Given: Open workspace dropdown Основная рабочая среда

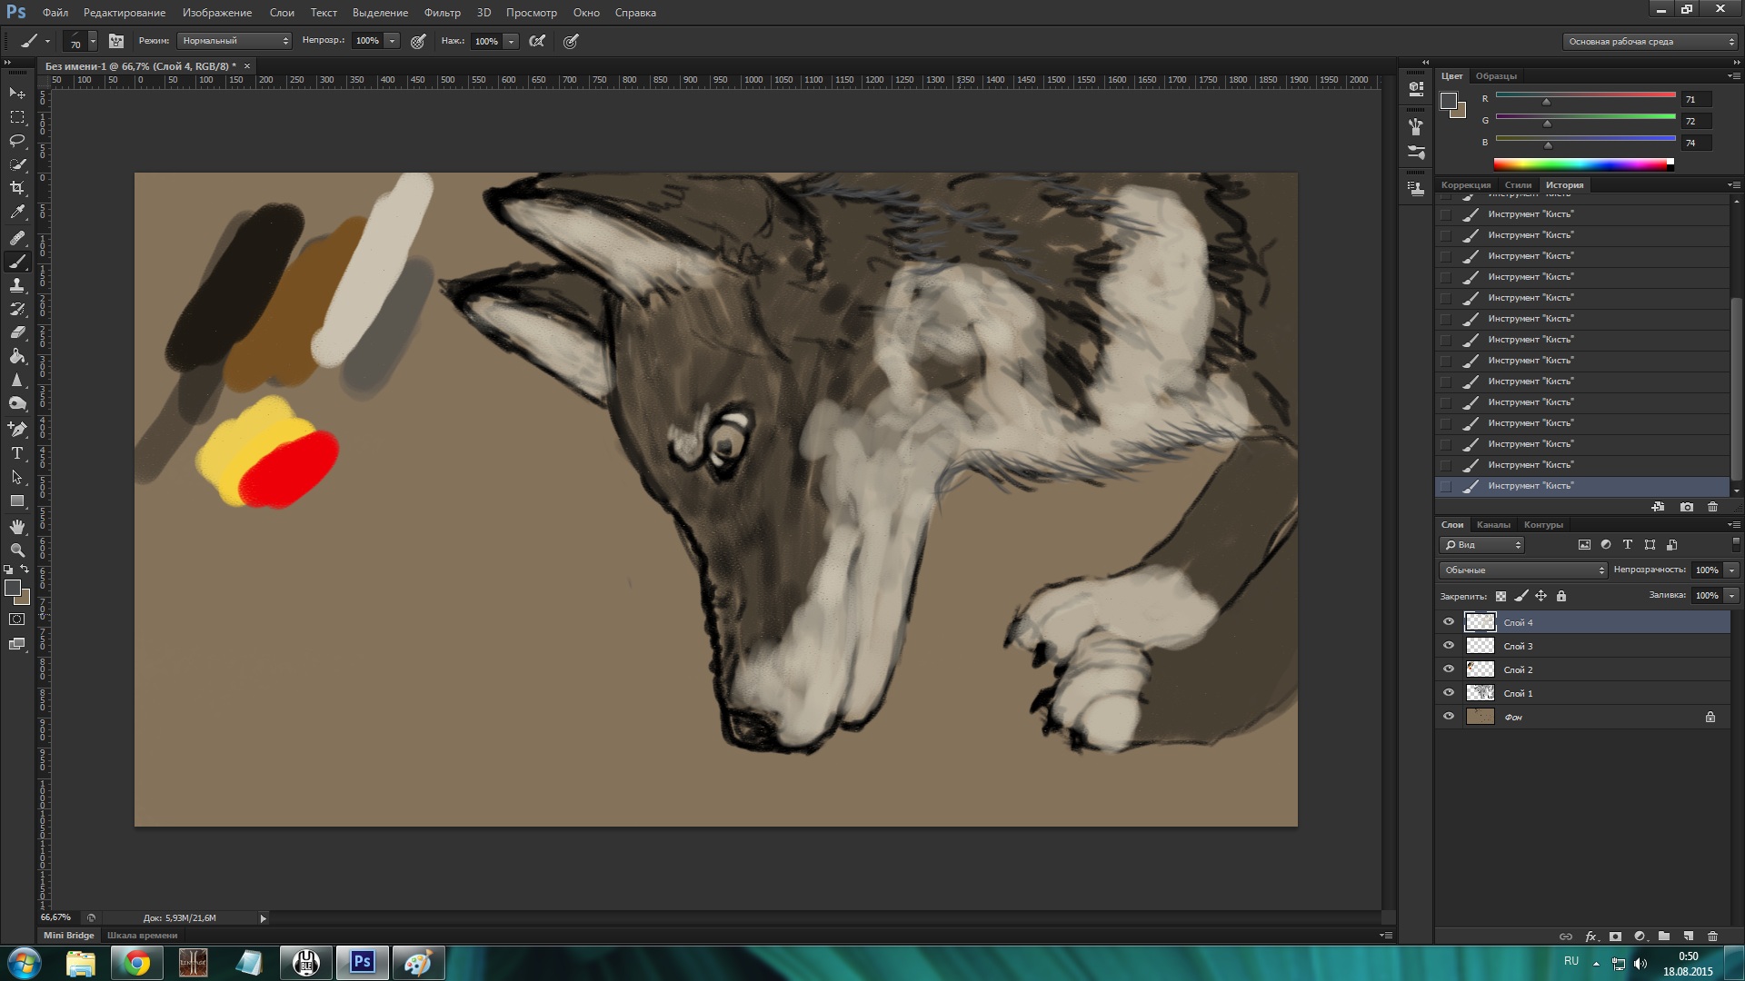Looking at the screenshot, I should click(x=1650, y=41).
